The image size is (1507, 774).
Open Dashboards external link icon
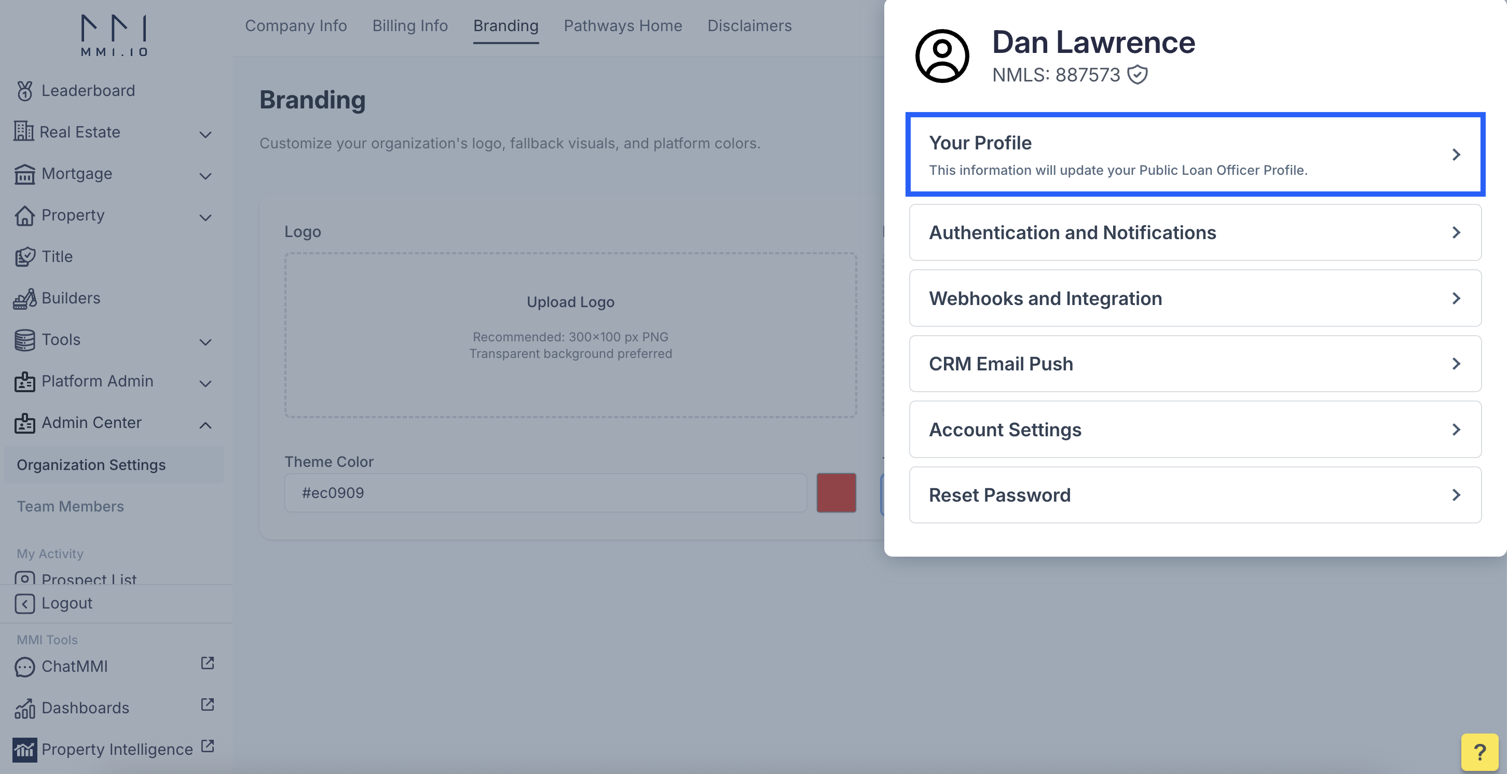(207, 704)
